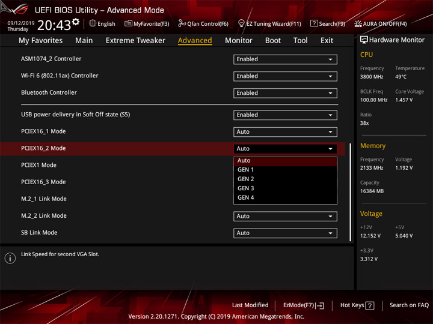The height and width of the screenshot is (324, 433).
Task: Select GEN 2 link speed option
Action: [285, 179]
